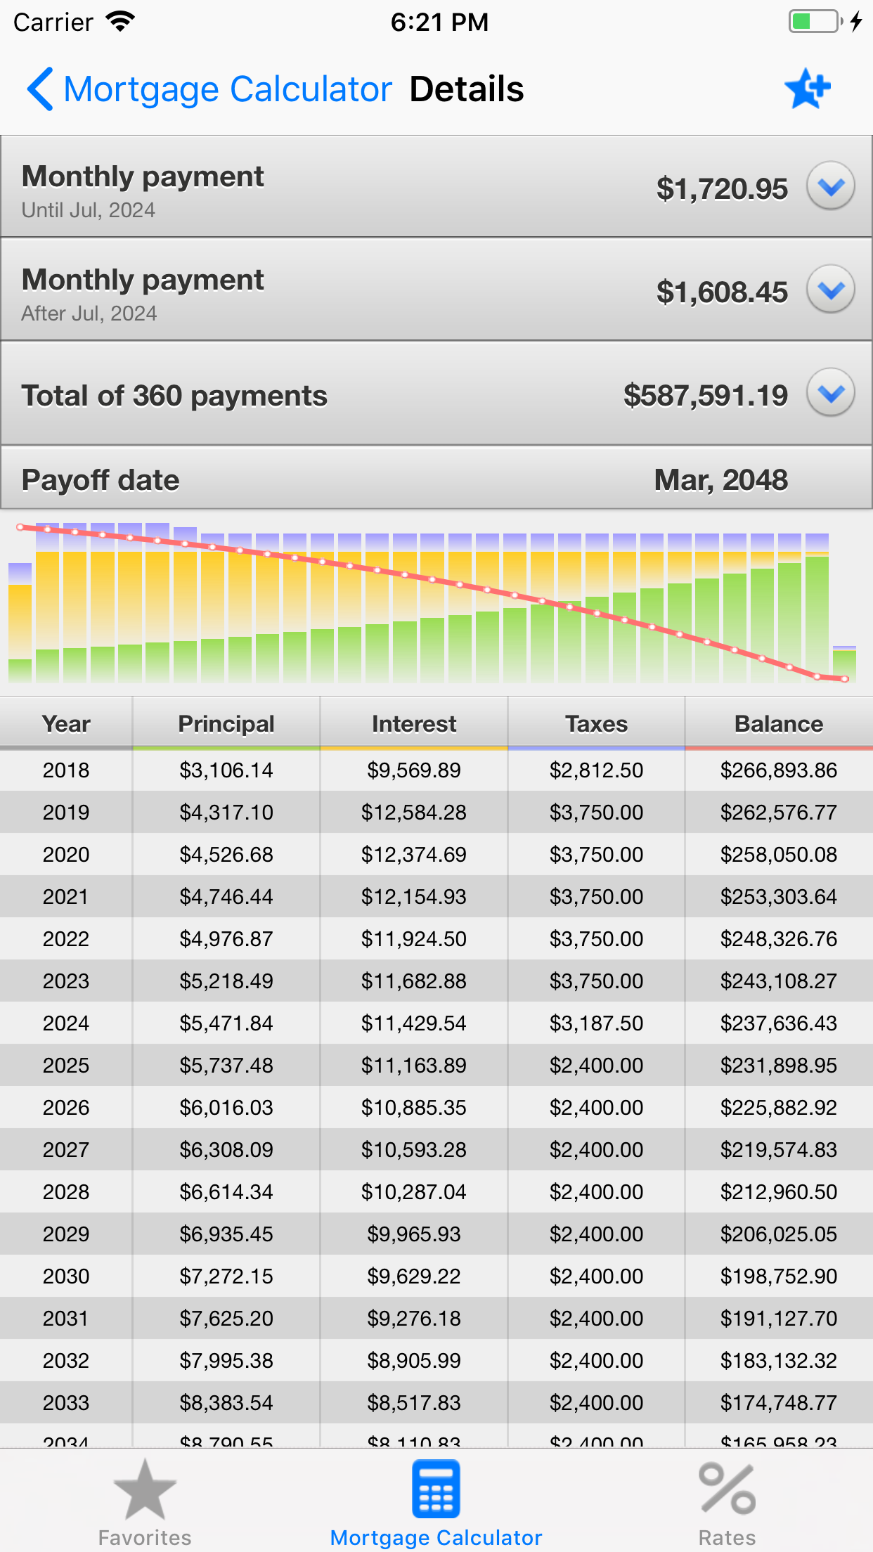Viewport: 873px width, 1552px height.
Task: Select the Payoff date row
Action: click(x=436, y=479)
